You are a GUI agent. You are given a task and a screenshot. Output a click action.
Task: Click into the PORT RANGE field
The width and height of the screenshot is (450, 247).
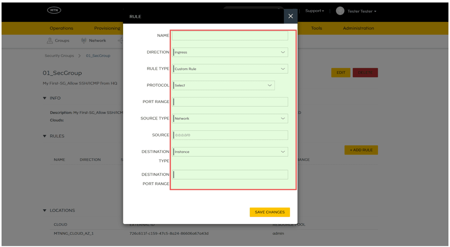click(230, 102)
